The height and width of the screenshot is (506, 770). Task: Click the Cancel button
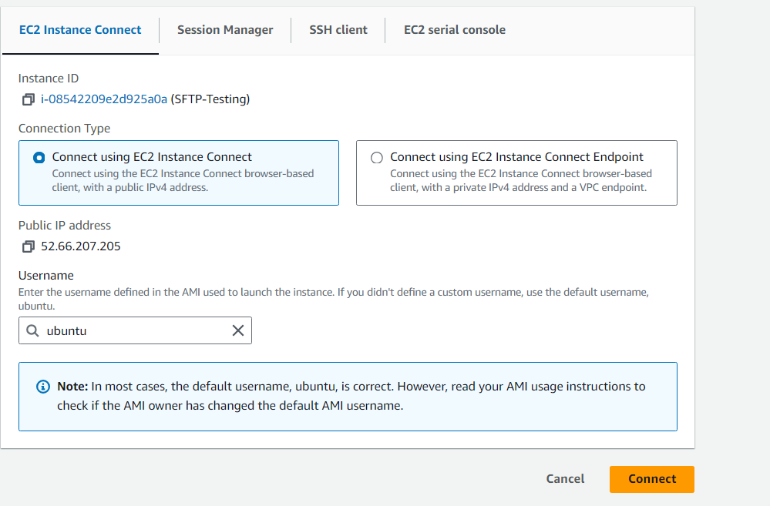[565, 479]
